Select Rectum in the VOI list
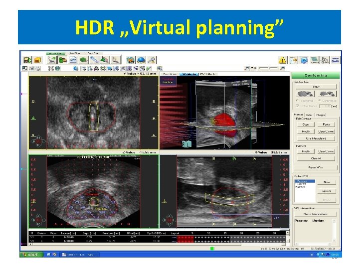The width and height of the screenshot is (359, 269). tap(305, 187)
